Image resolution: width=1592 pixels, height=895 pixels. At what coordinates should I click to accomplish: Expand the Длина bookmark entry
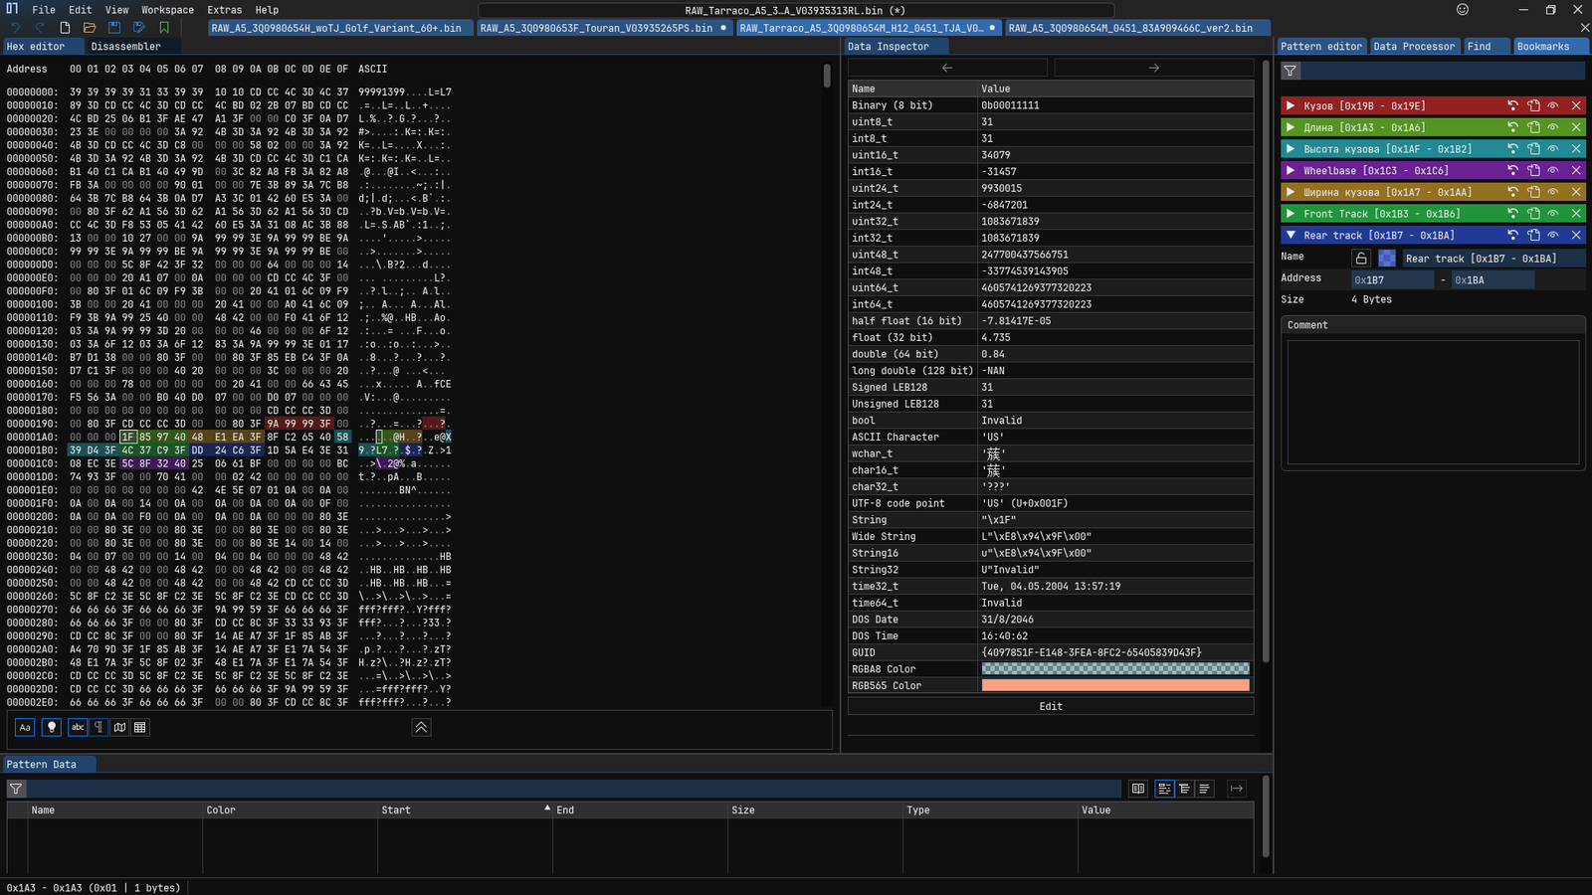click(x=1291, y=127)
